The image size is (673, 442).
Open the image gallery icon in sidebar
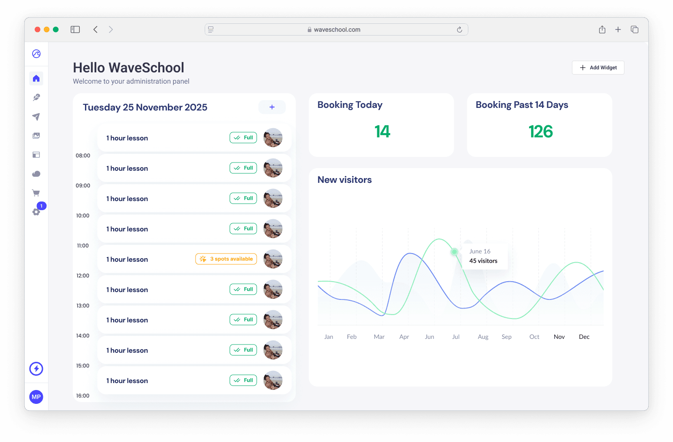[36, 135]
